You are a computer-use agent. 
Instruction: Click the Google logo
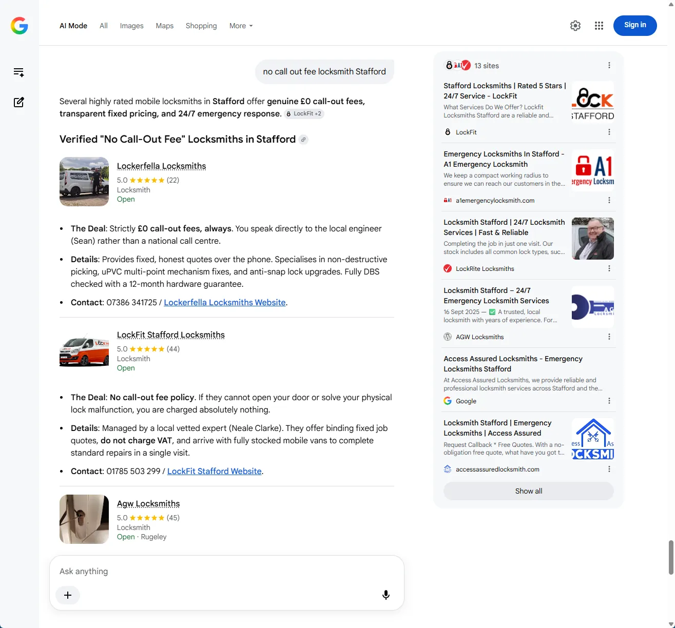(x=20, y=26)
